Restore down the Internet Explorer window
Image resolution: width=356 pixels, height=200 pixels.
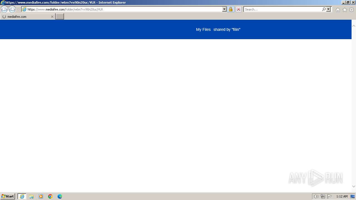pos(348,2)
